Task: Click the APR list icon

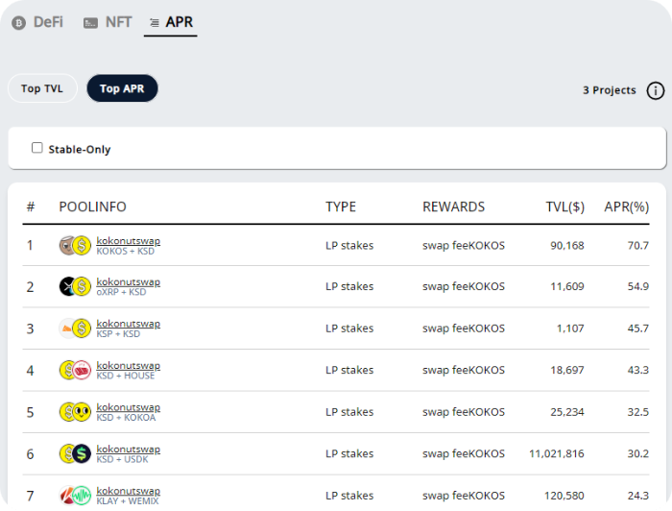Action: 155,23
